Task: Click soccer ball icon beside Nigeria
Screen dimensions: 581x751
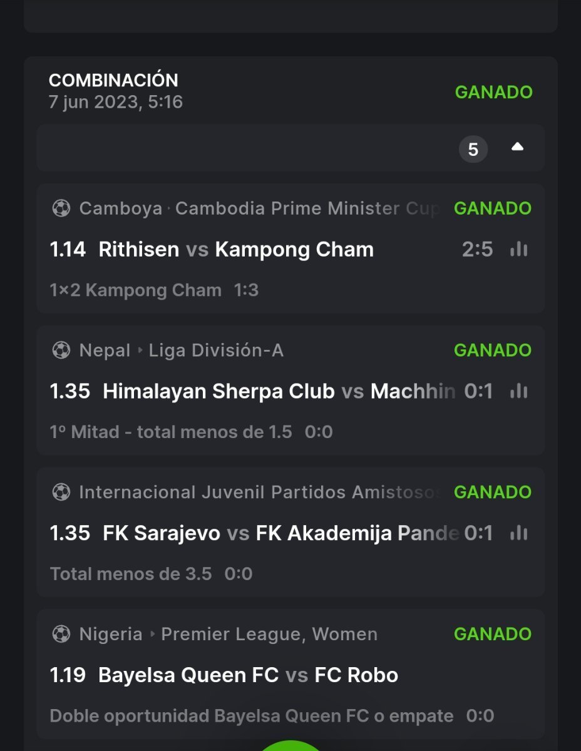Action: [61, 634]
